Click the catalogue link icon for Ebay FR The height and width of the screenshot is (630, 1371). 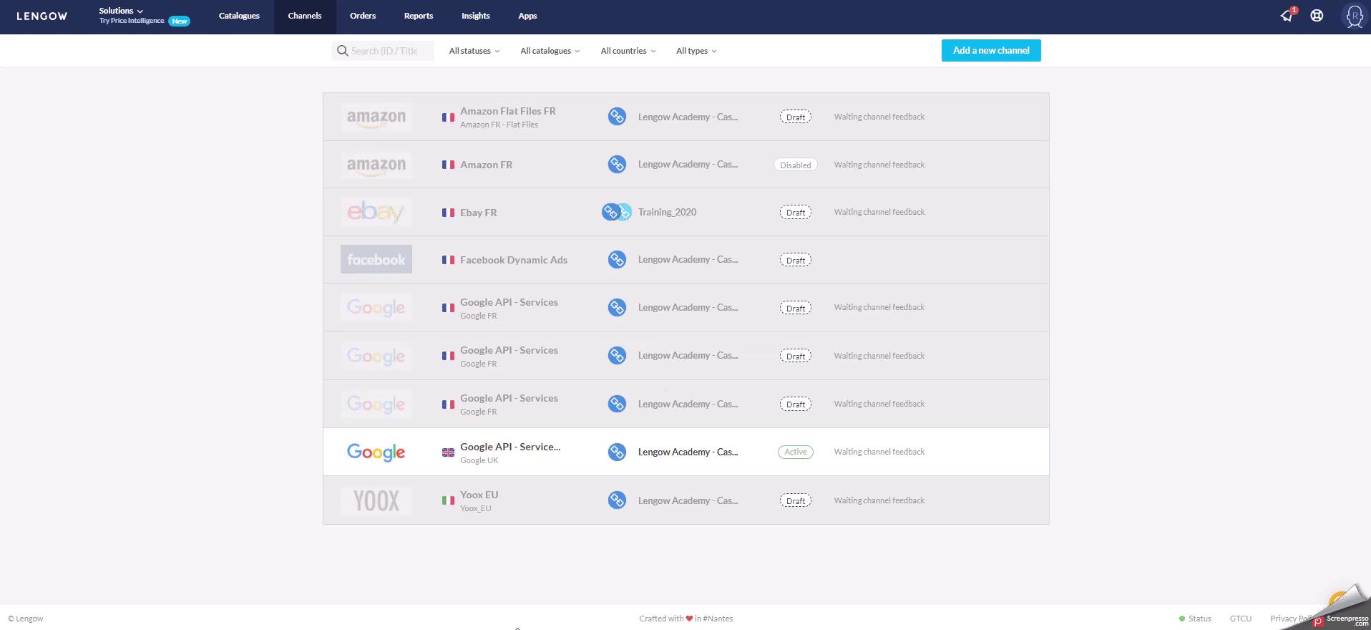click(612, 212)
